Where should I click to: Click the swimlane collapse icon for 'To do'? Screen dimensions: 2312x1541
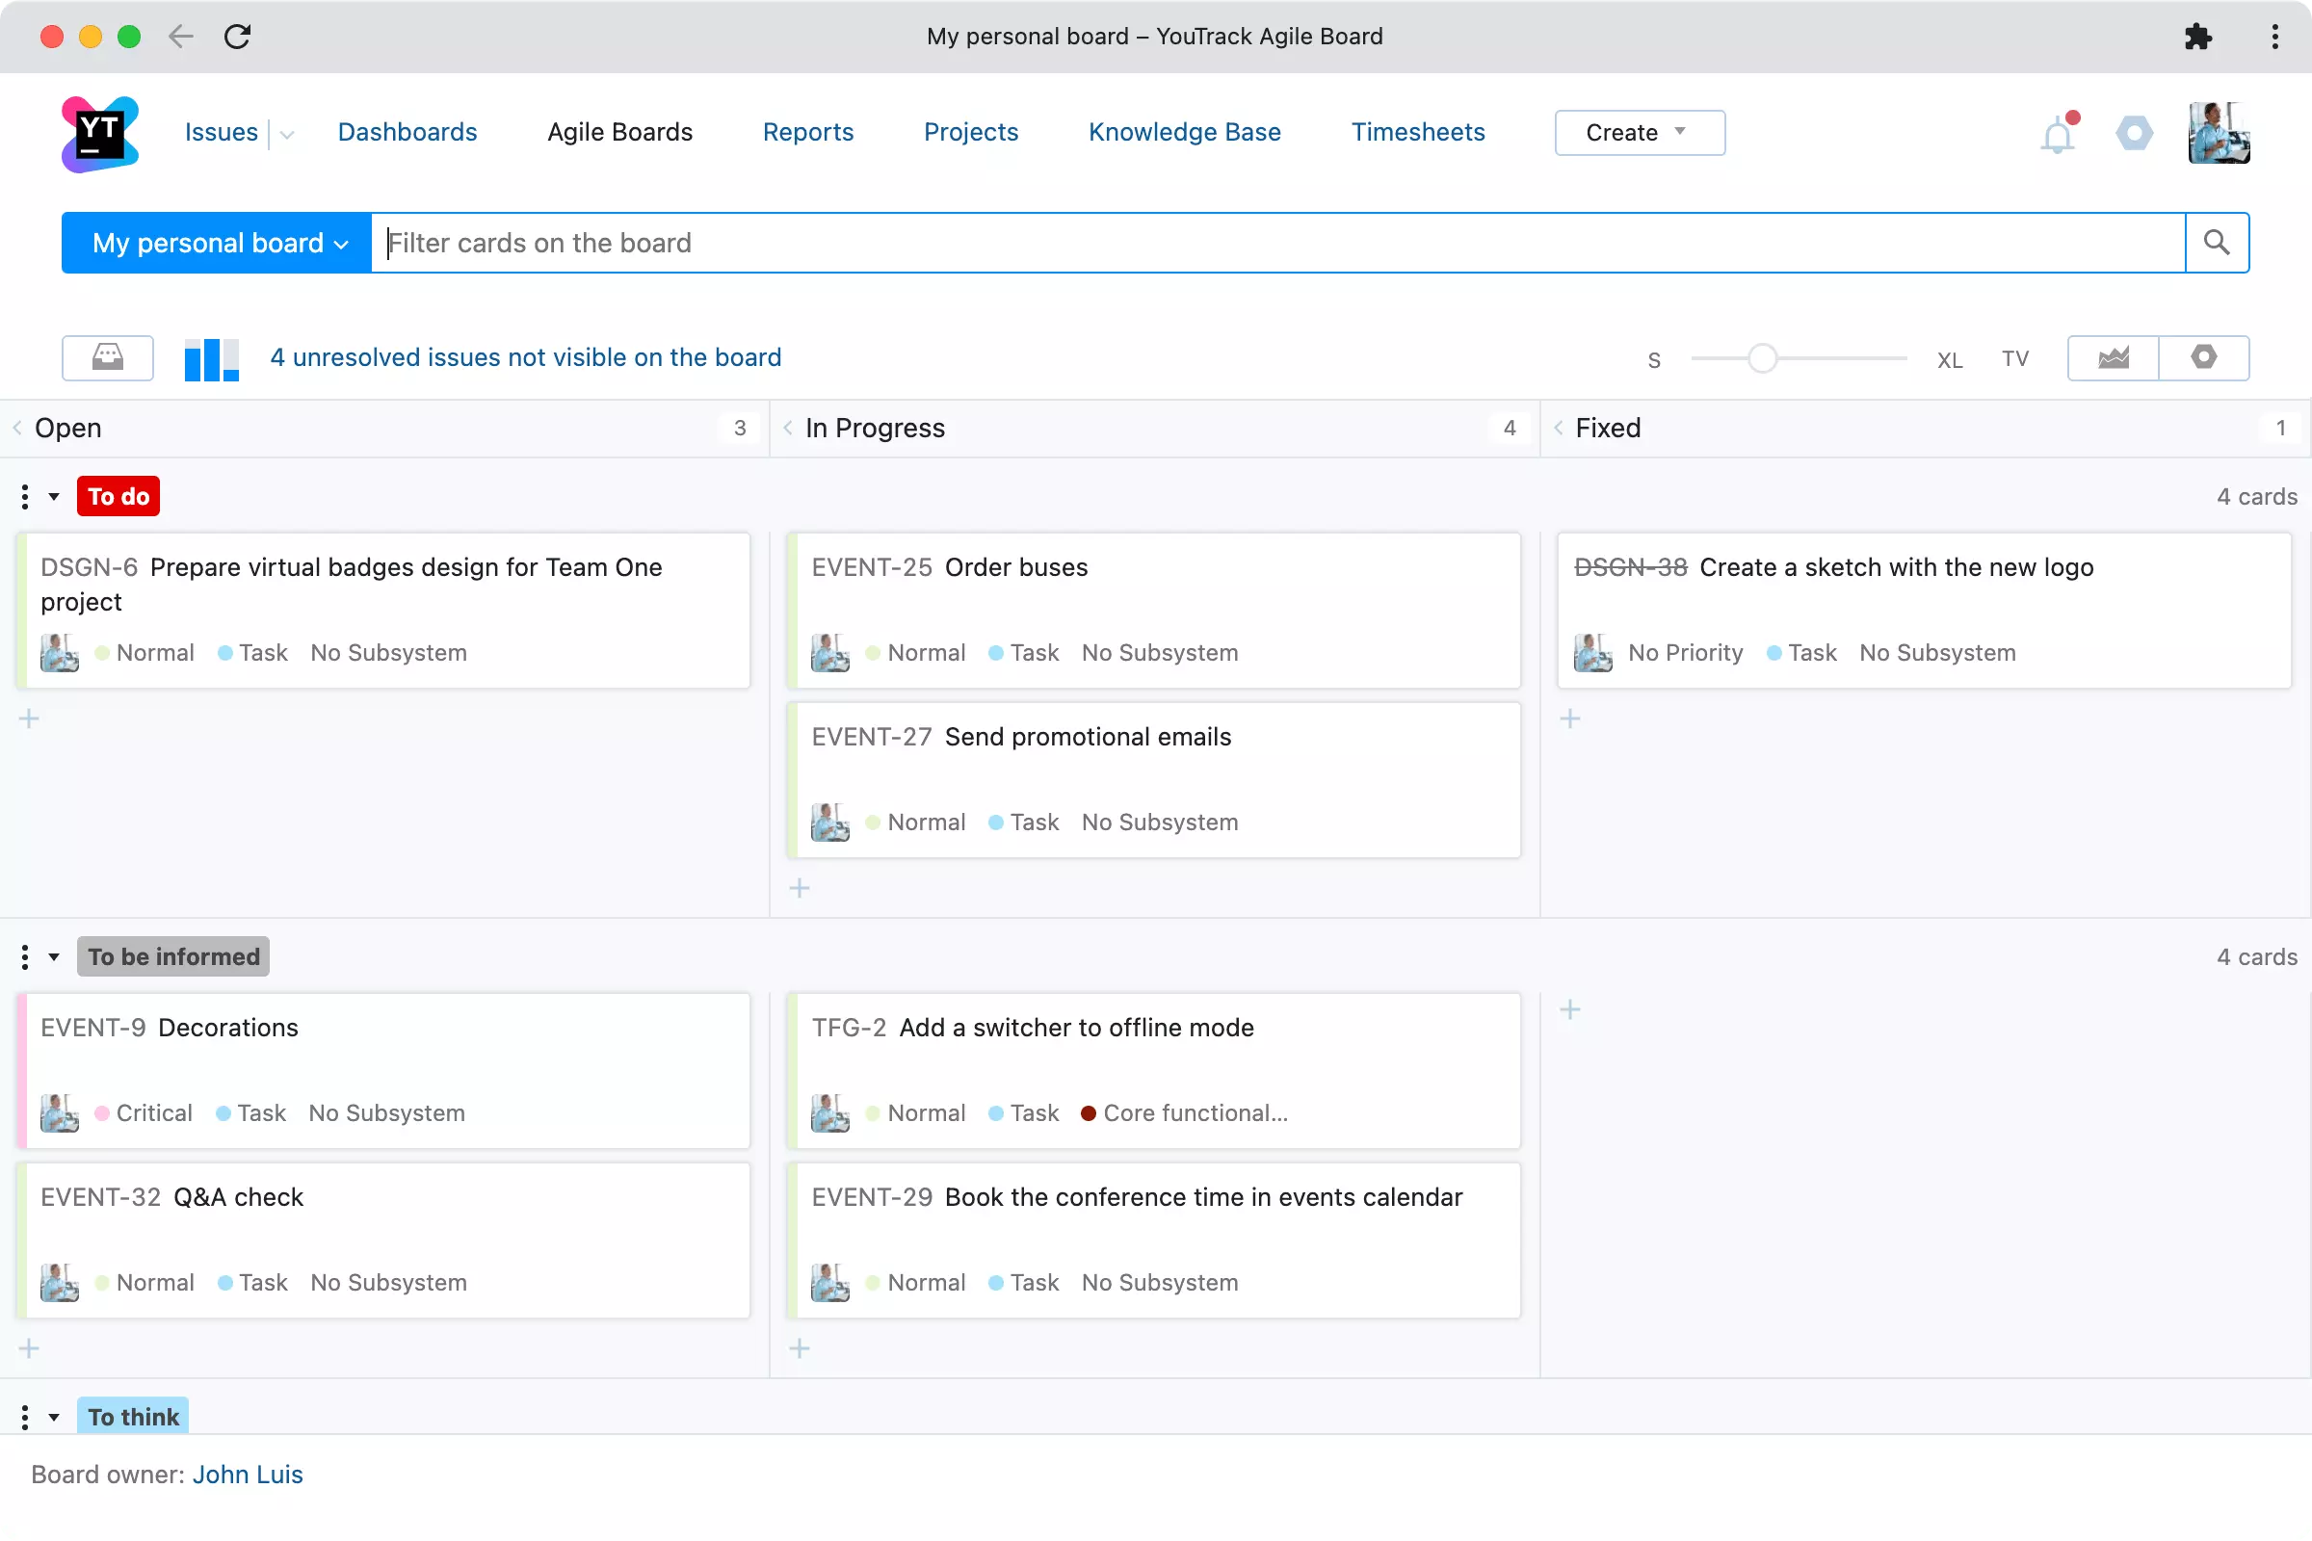pyautogui.click(x=53, y=495)
